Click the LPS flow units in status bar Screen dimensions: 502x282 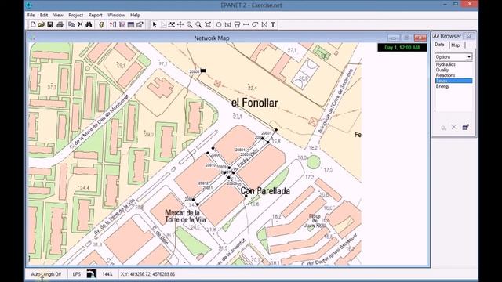[x=77, y=274]
